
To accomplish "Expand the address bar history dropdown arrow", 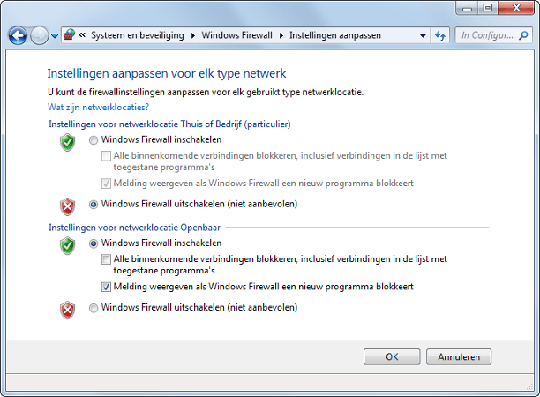I will 422,36.
